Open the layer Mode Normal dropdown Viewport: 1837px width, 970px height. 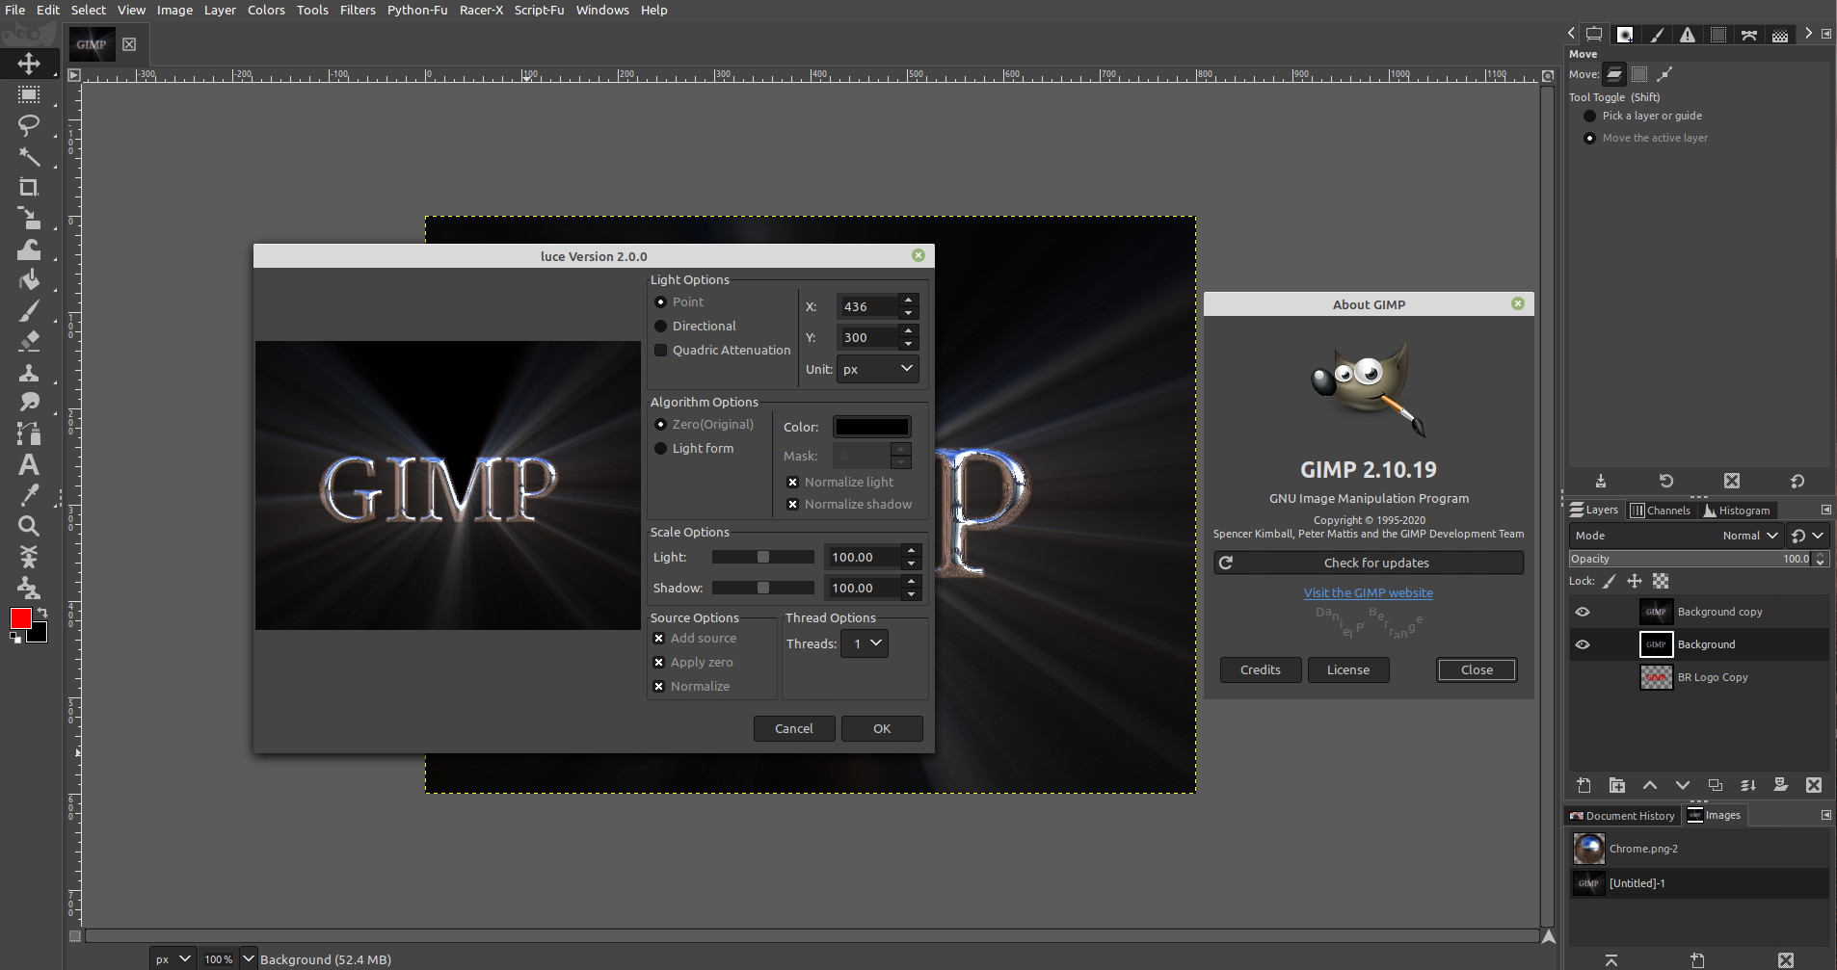(1675, 536)
